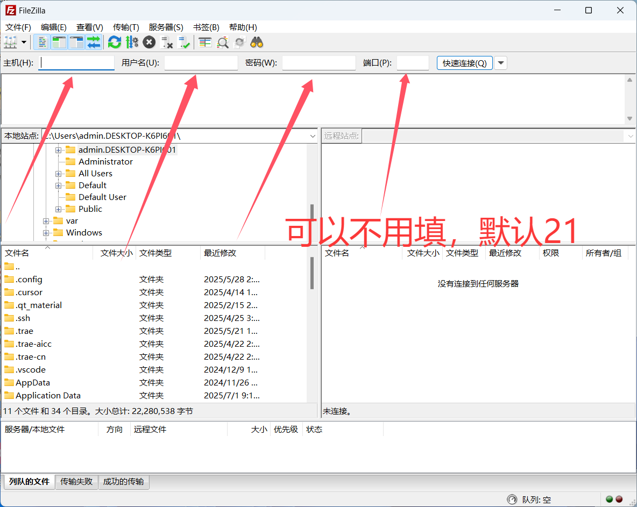The height and width of the screenshot is (507, 637).
Task: Click message log scroll-down arrow
Action: pos(629,118)
